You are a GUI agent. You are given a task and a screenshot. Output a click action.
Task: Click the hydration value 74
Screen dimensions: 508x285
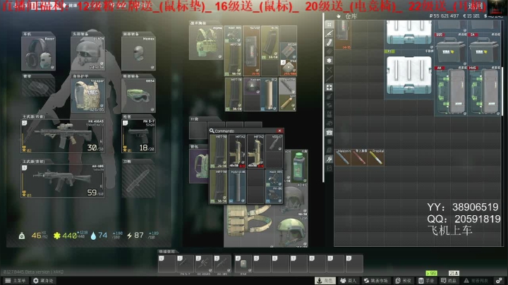(103, 235)
